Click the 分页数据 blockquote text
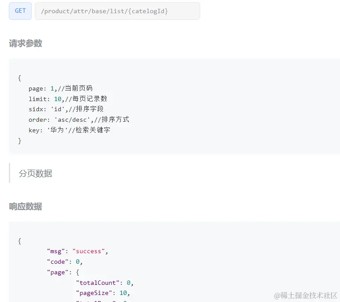 click(x=35, y=173)
